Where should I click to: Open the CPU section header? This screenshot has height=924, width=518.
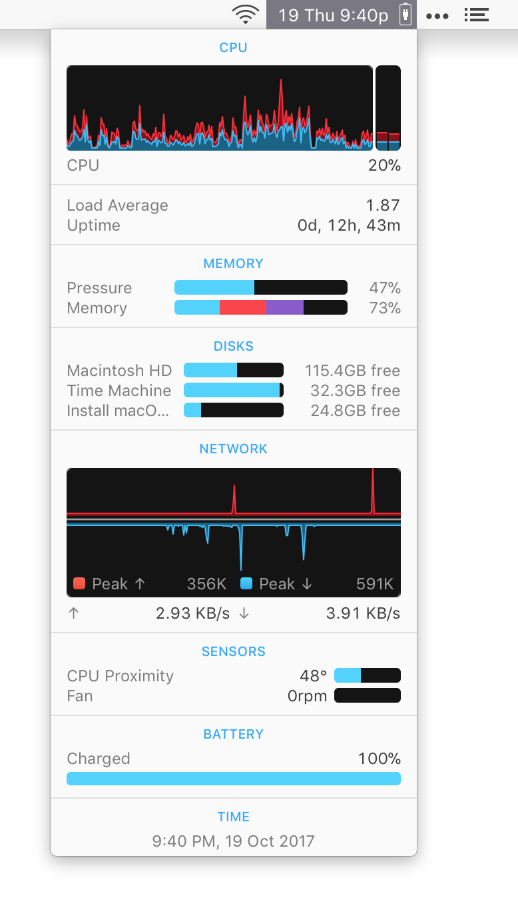click(x=233, y=47)
